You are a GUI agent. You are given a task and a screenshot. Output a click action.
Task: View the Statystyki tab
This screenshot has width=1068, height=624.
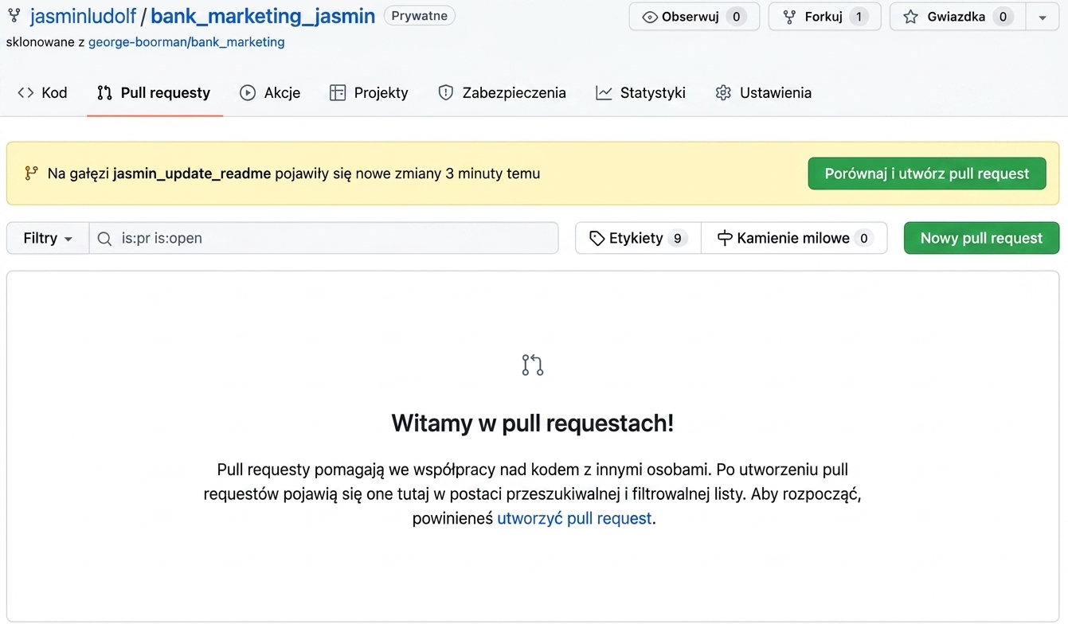(x=641, y=93)
